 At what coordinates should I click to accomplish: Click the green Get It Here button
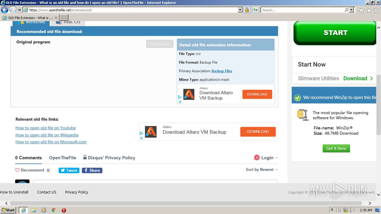click(336, 148)
